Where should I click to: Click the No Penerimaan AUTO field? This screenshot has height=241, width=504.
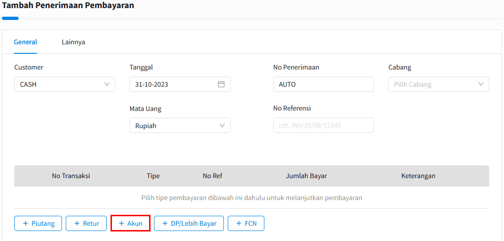(x=323, y=84)
